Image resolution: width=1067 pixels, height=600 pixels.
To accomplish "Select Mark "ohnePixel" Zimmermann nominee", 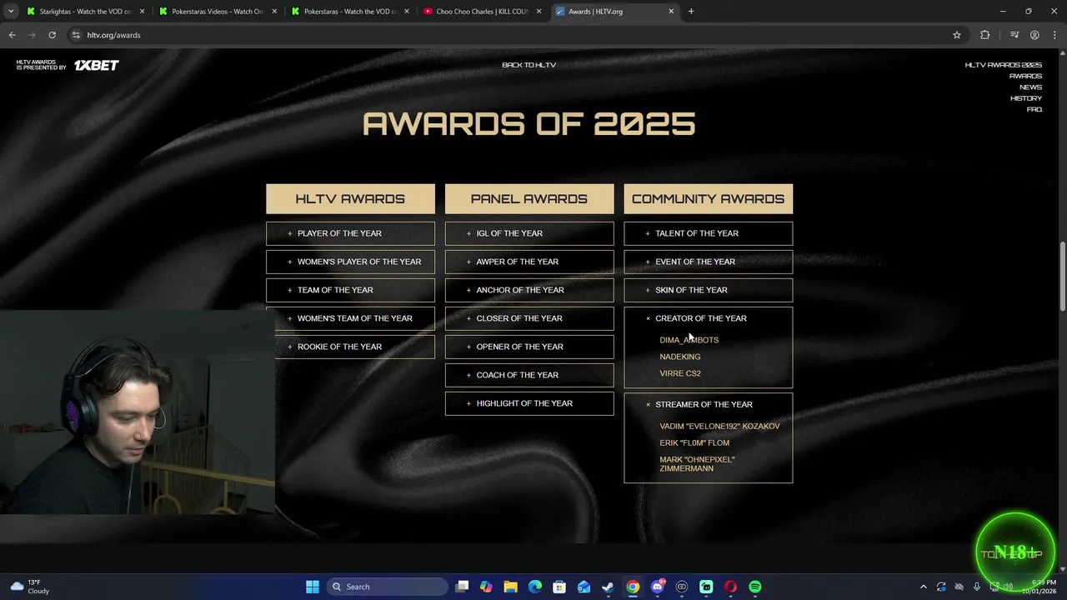I will [x=697, y=464].
